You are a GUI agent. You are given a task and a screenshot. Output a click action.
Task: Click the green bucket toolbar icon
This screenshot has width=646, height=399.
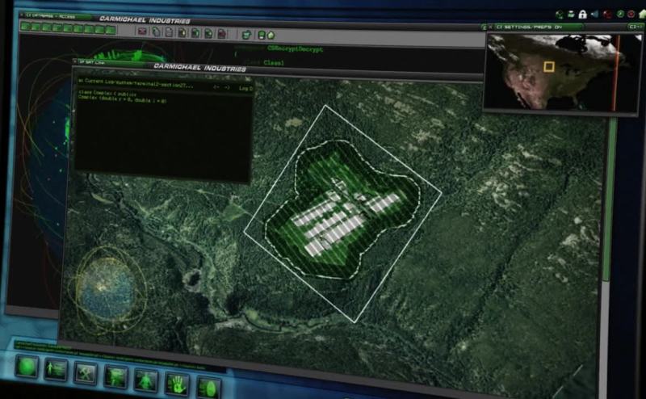click(x=245, y=35)
